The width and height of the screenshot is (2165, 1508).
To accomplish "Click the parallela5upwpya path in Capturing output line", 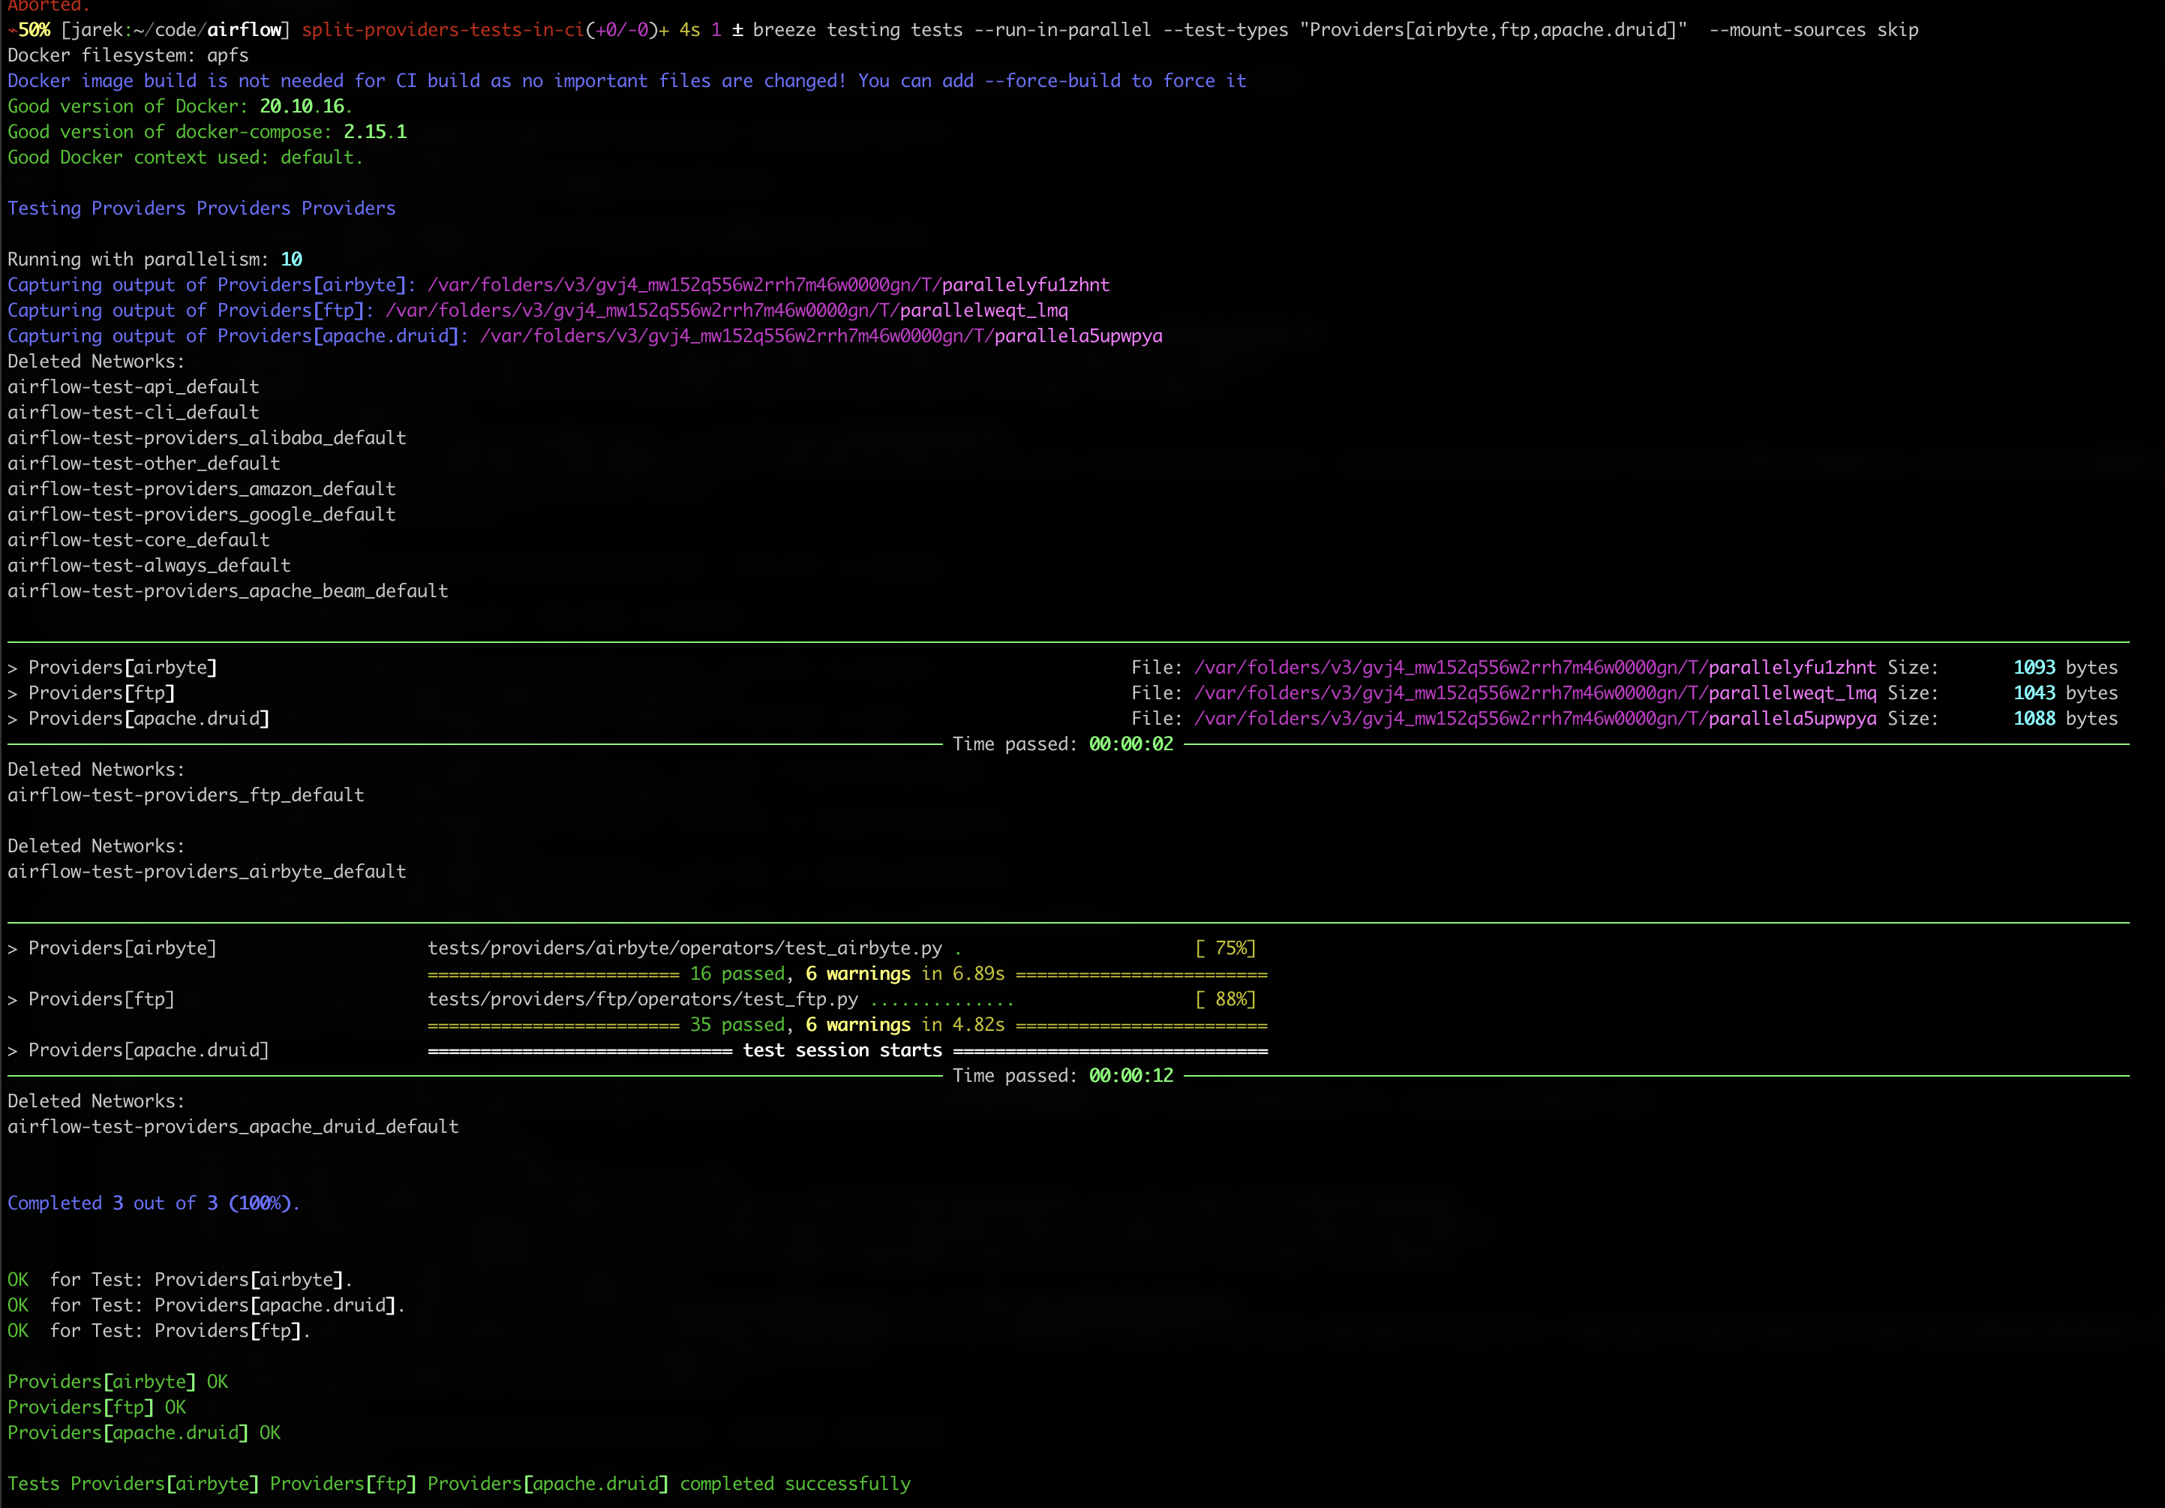I will tap(1078, 336).
